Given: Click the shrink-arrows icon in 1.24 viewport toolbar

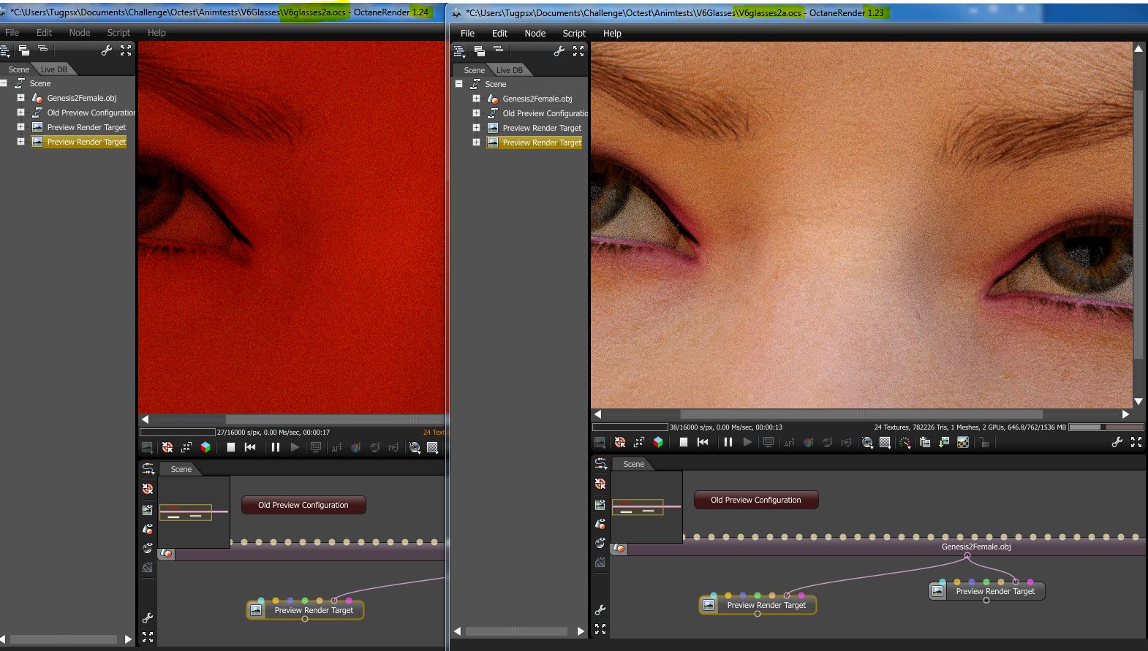Looking at the screenshot, I should coord(186,447).
